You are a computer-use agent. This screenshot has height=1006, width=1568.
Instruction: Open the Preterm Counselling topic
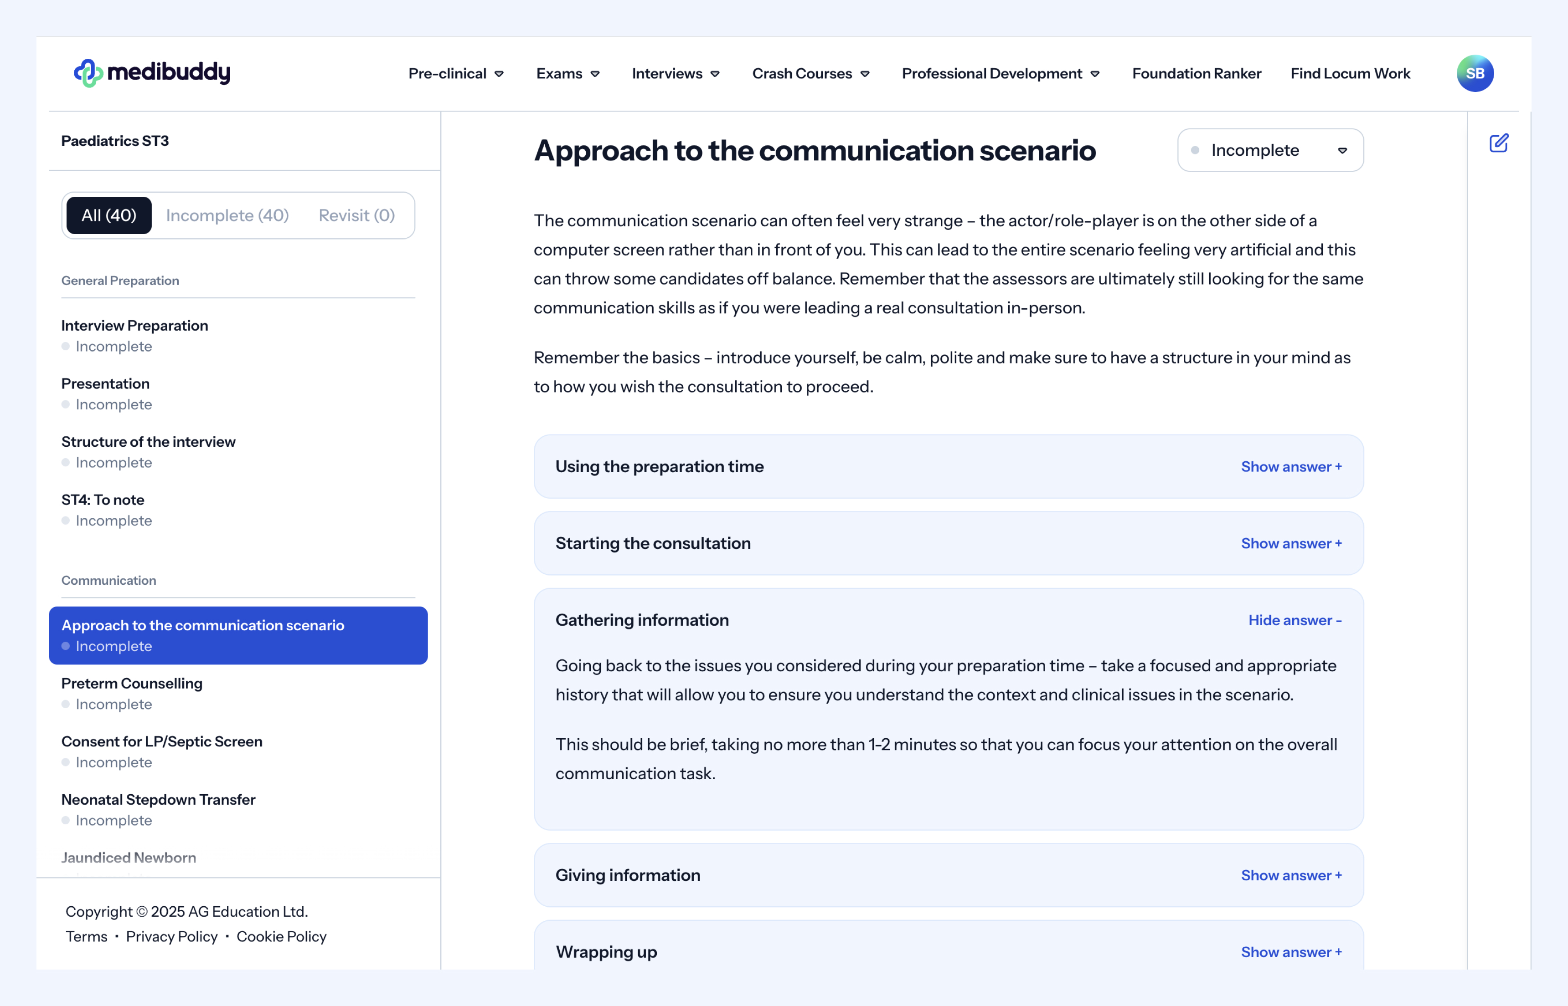132,683
